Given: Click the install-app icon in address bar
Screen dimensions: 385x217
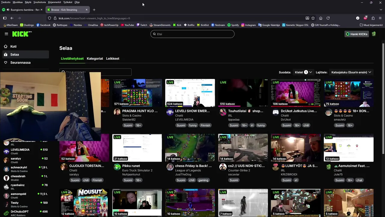Looking at the screenshot, I should pos(307,18).
